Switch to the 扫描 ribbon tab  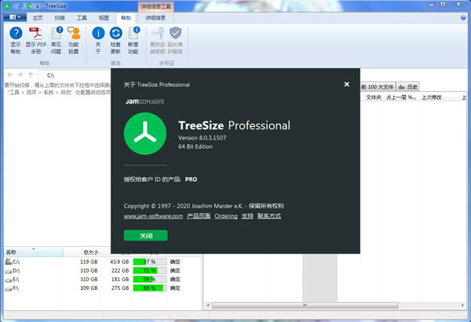[x=60, y=17]
